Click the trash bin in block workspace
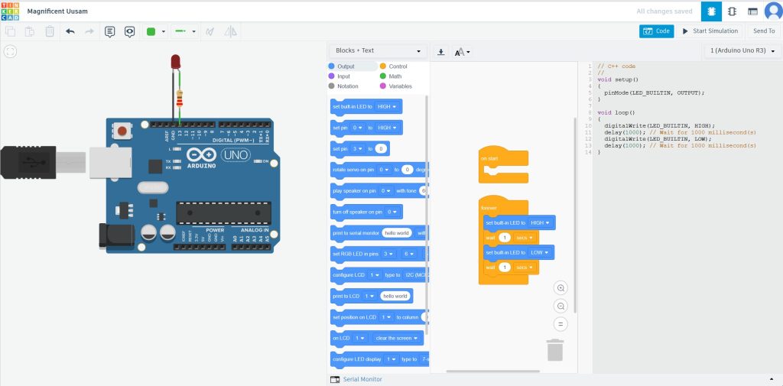Screen dimensions: 783x386 click(555, 349)
